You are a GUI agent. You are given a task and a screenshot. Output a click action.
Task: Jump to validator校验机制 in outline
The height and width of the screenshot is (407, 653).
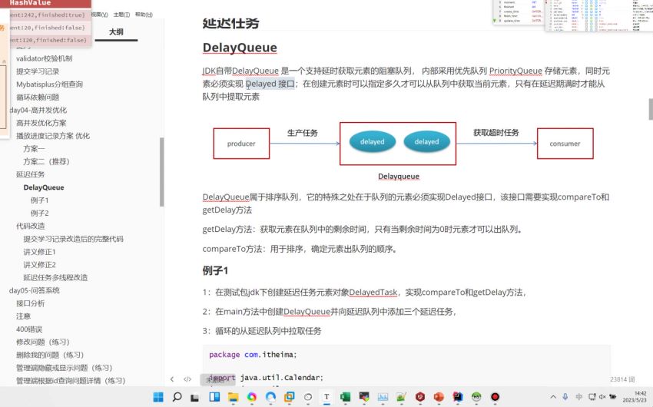[44, 58]
